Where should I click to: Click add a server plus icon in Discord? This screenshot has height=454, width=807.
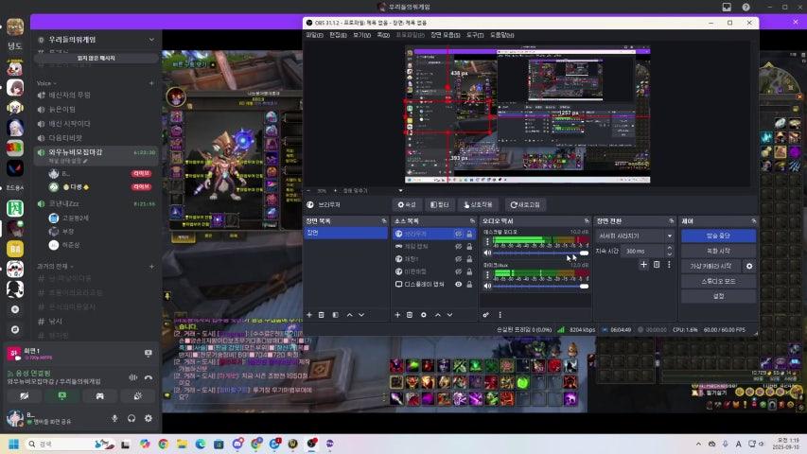[x=15, y=309]
